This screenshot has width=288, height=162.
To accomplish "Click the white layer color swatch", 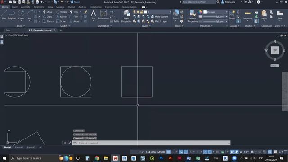I will [146, 12].
